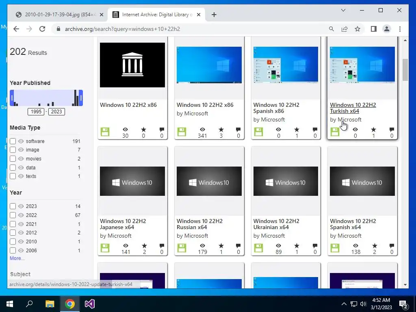Image resolution: width=416 pixels, height=312 pixels.
Task: Open Windows 10 22H2 Russian x64 link
Action: tap(199, 224)
